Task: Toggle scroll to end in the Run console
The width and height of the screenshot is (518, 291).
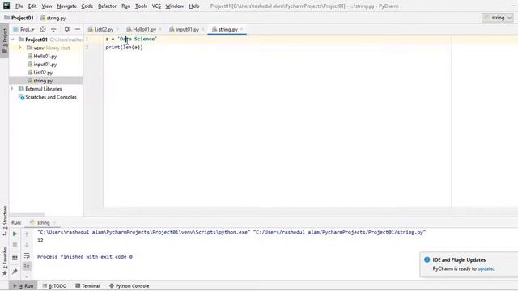Action: point(27,266)
